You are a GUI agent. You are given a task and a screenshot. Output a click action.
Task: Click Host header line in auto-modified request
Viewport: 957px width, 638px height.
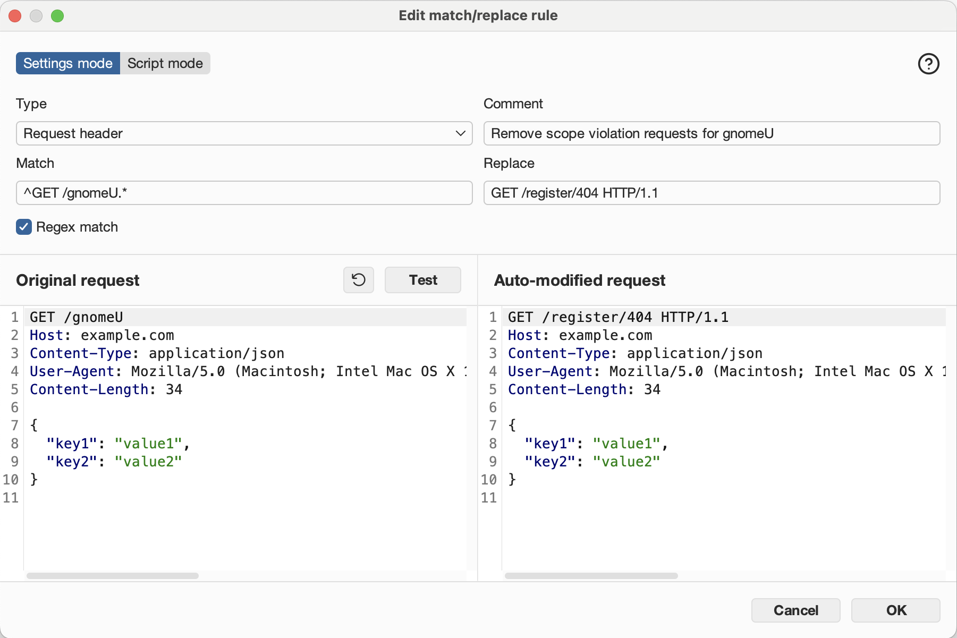point(580,335)
